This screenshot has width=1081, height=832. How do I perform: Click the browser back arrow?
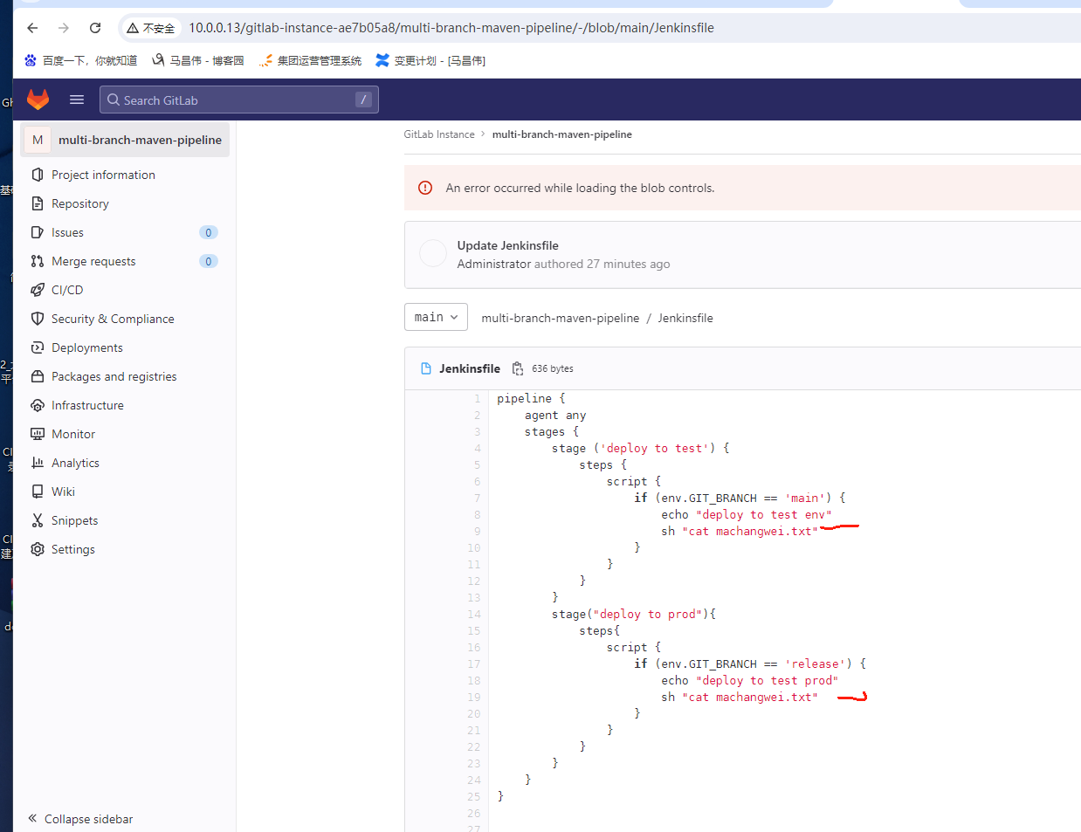pyautogui.click(x=32, y=28)
